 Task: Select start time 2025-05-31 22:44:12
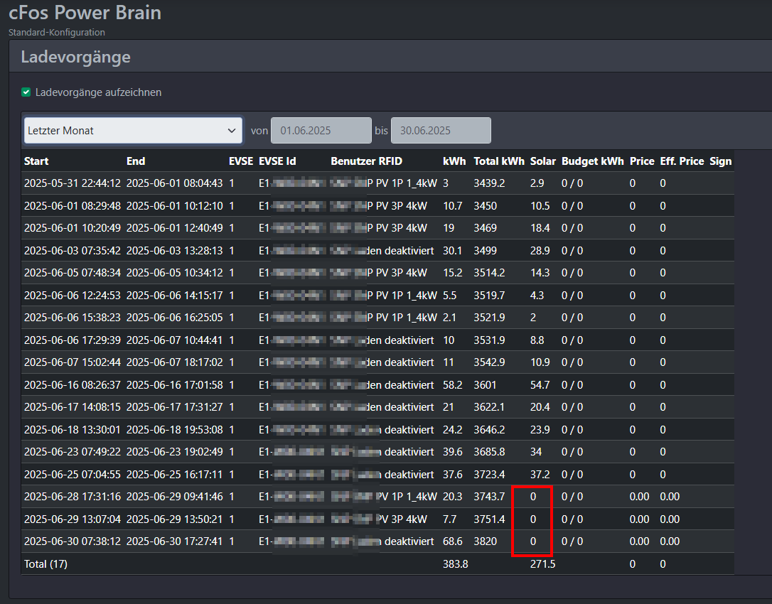click(73, 183)
